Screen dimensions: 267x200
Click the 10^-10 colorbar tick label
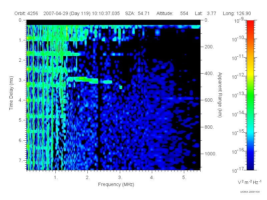click(x=238, y=39)
